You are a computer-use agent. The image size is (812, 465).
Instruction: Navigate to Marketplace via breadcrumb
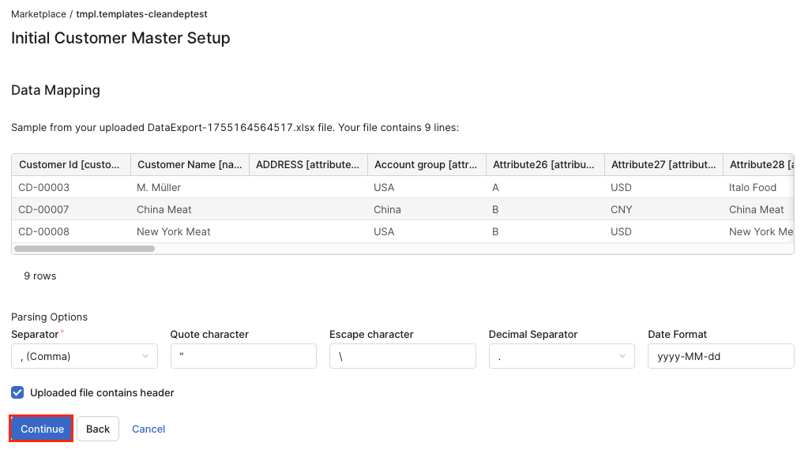point(38,13)
